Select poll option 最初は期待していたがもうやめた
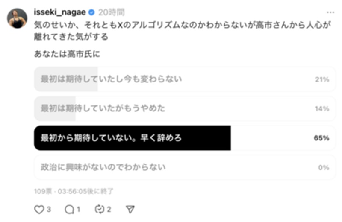The width and height of the screenshot is (342, 222). 185,108
